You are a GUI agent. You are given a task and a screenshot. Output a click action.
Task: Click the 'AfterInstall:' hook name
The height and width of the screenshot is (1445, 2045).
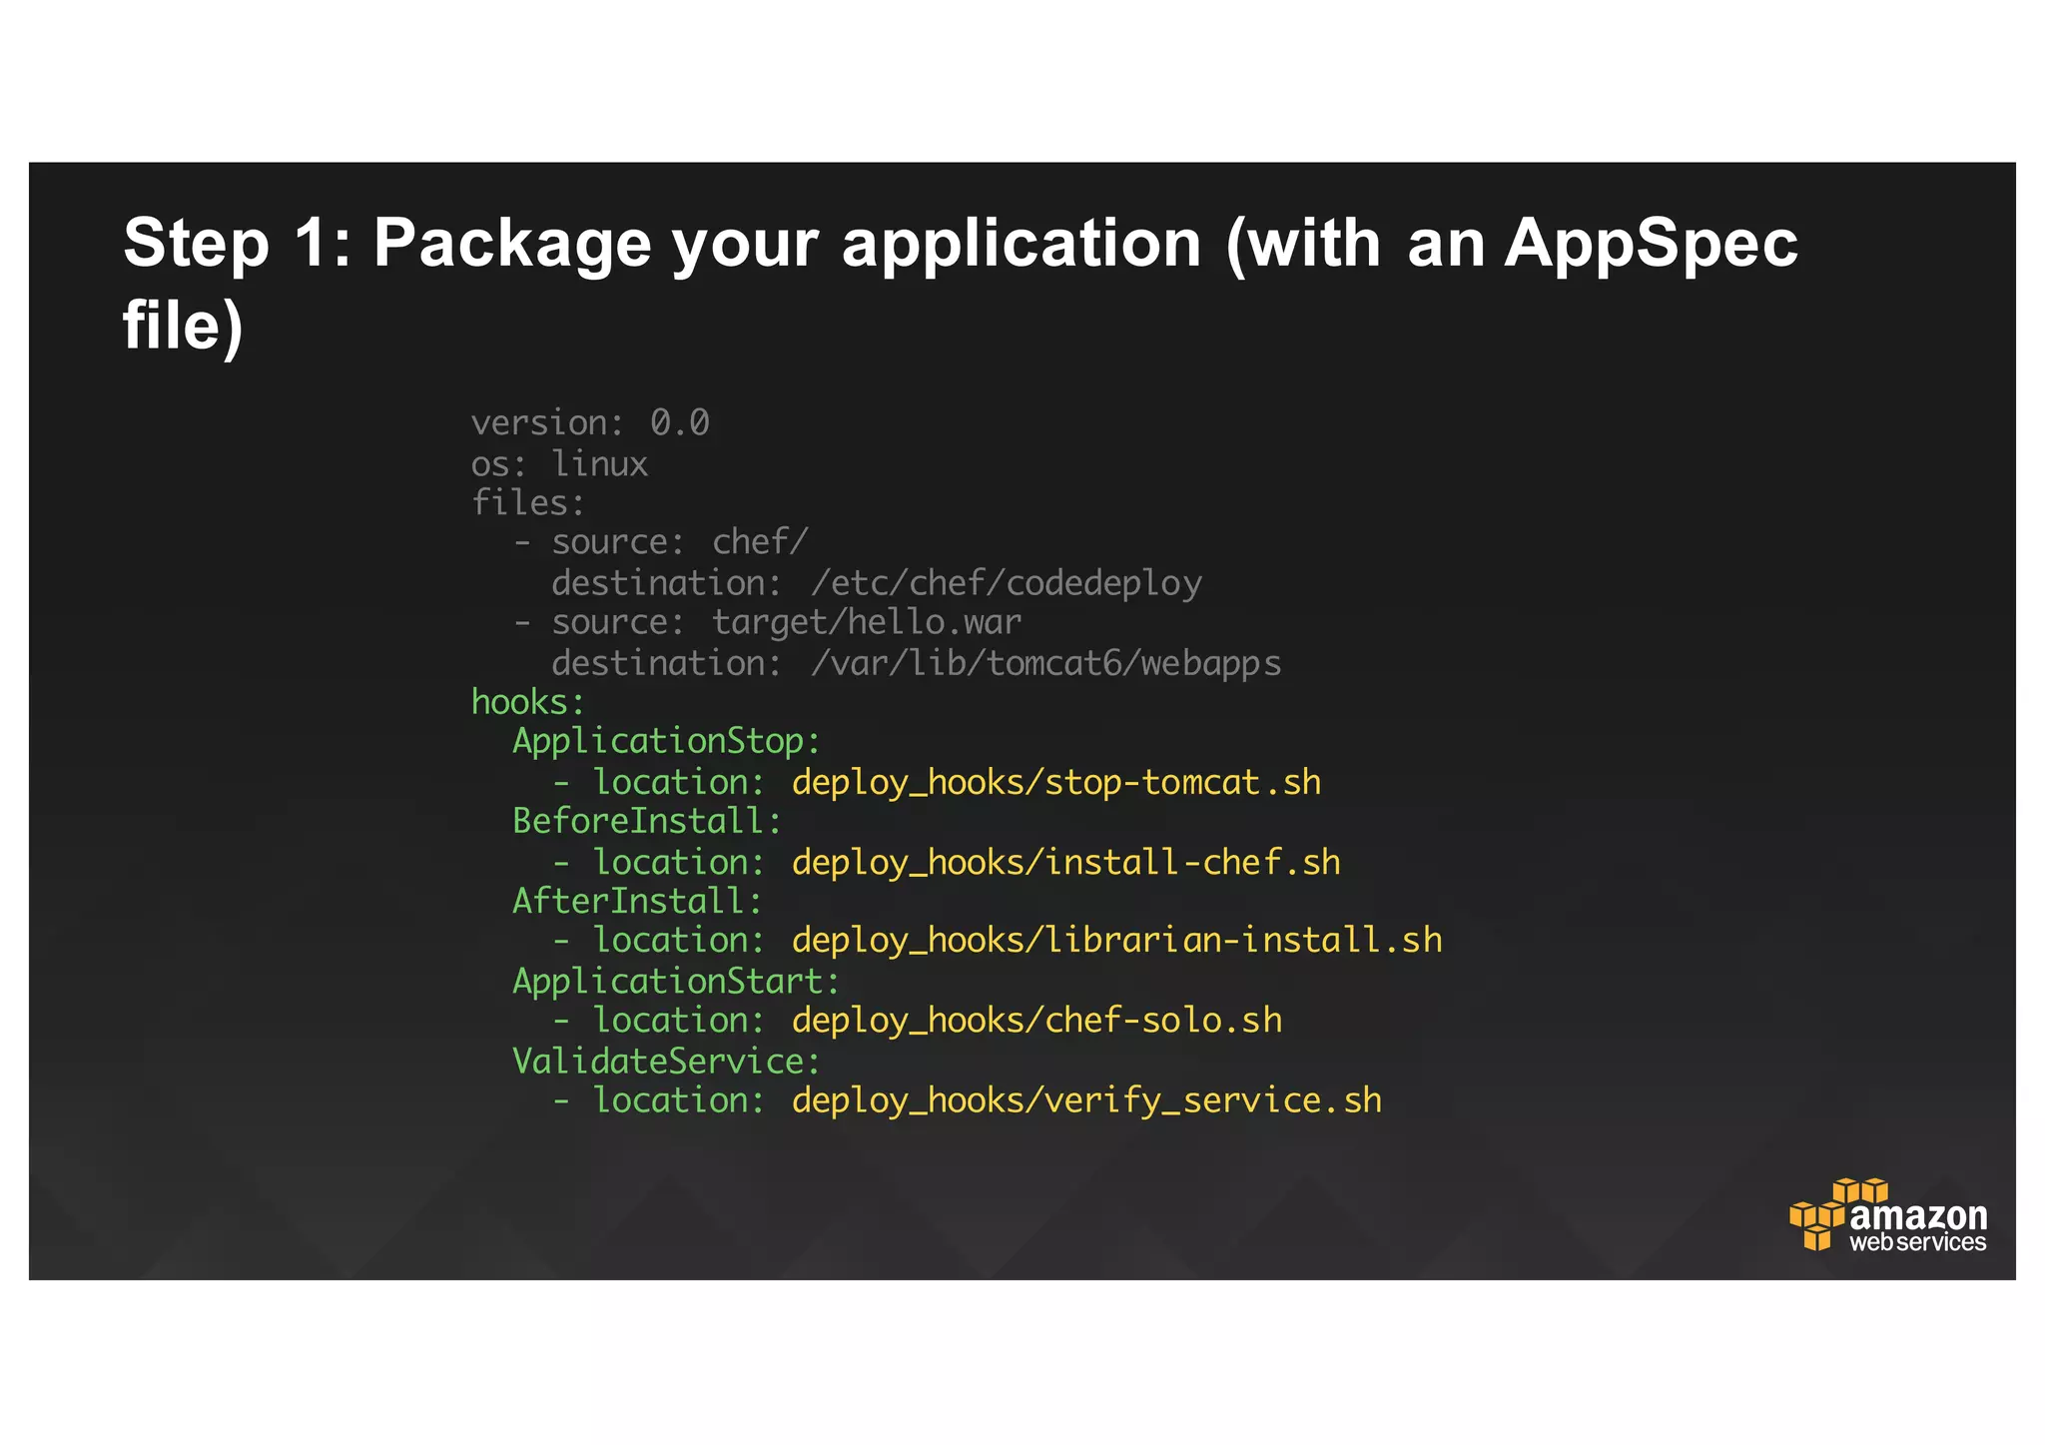(637, 902)
